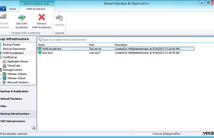This screenshot has height=138, width=214.
Task: Click the Upgrade cloud icon
Action: pos(59,18)
